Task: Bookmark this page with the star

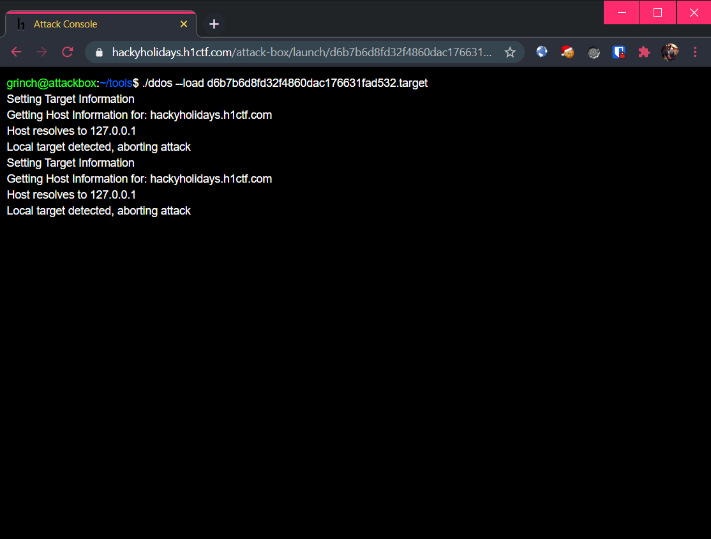Action: pos(510,52)
